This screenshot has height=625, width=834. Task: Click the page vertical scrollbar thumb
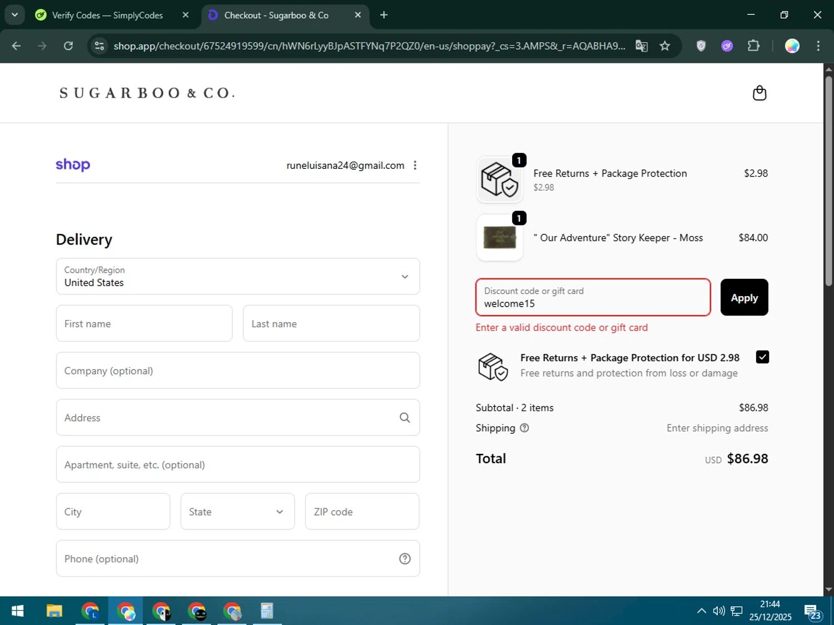tap(828, 181)
